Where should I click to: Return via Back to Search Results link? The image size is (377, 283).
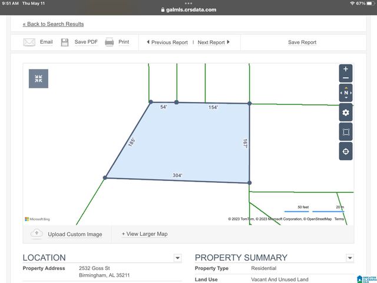click(x=53, y=24)
